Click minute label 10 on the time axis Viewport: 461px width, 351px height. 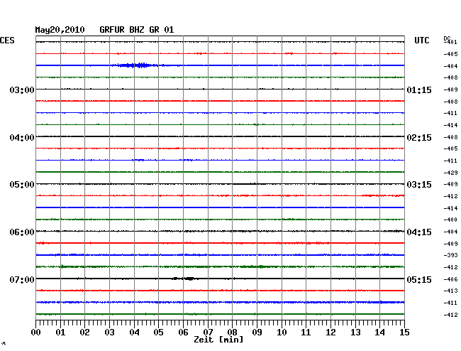click(282, 333)
